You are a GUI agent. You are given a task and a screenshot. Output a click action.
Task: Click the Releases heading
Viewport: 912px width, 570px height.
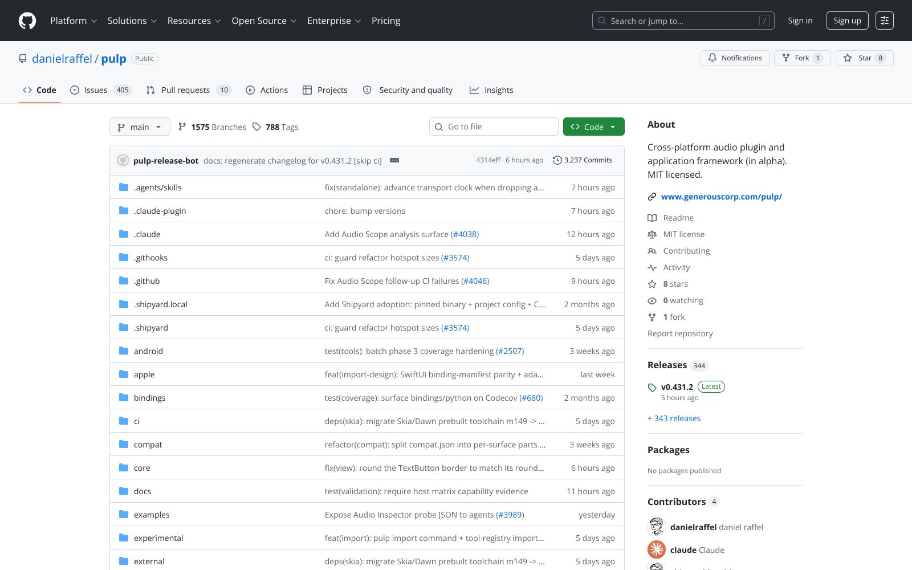(x=667, y=365)
